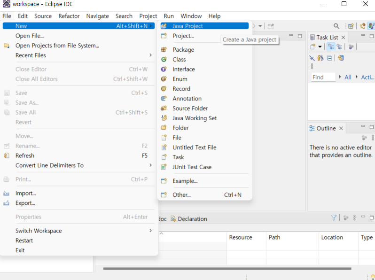Open the navigation history dropdown arrow in toolbar

coord(260,26)
